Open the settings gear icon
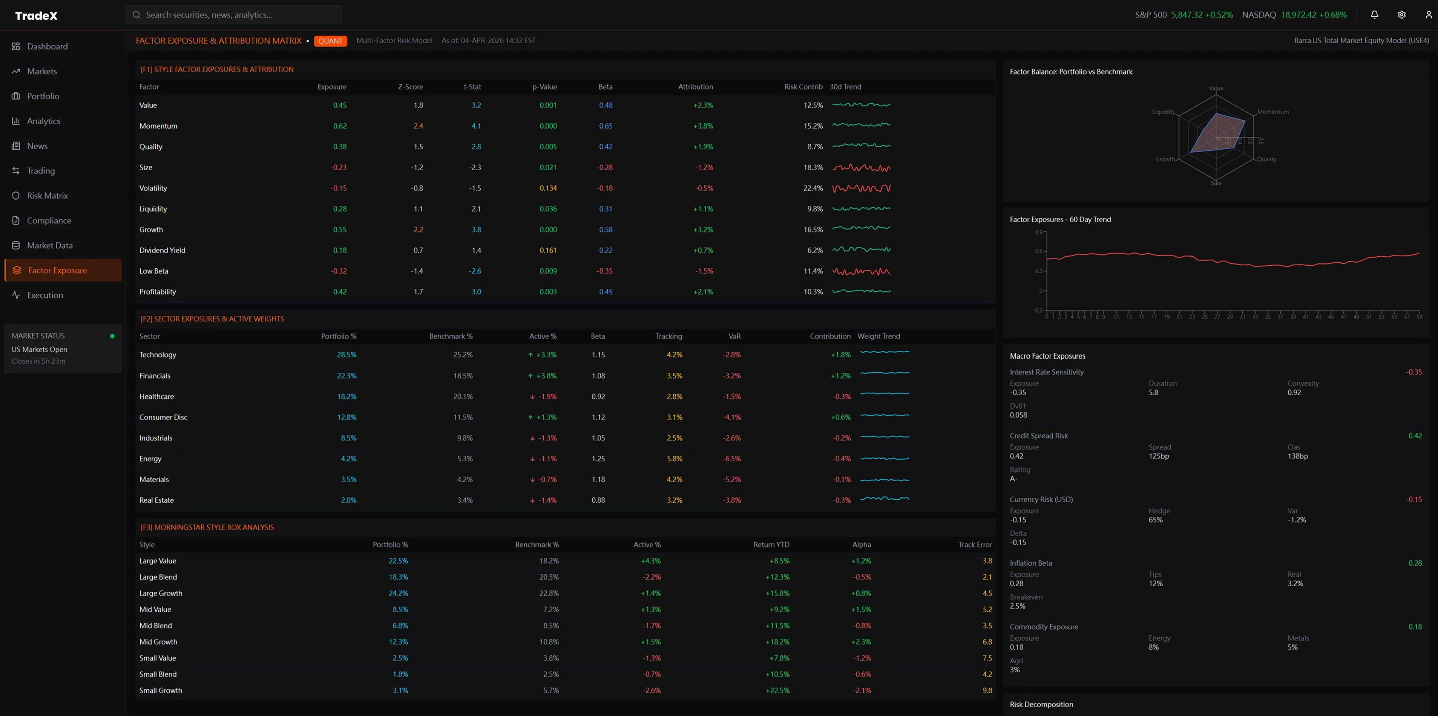 1401,15
